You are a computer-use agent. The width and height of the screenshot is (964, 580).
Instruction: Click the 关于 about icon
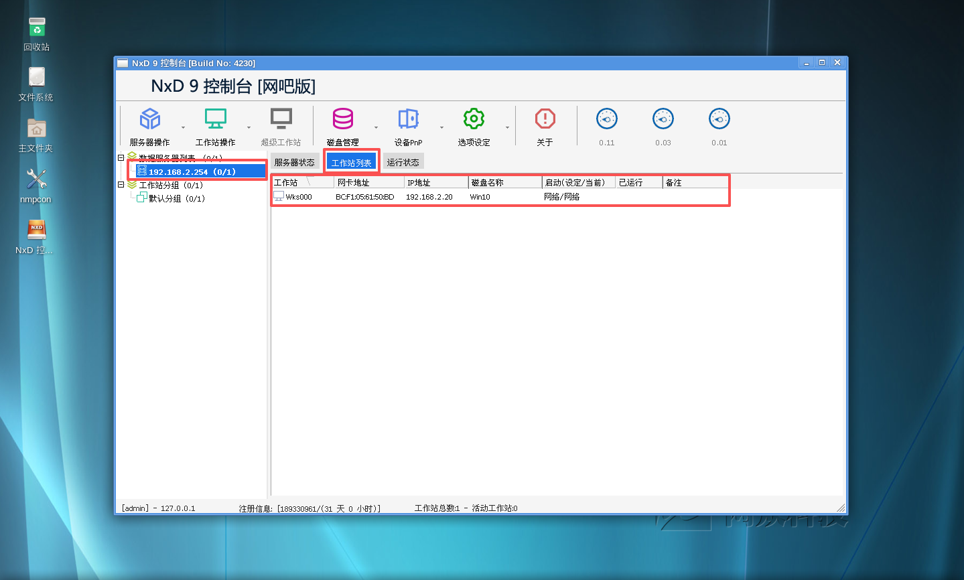545,119
